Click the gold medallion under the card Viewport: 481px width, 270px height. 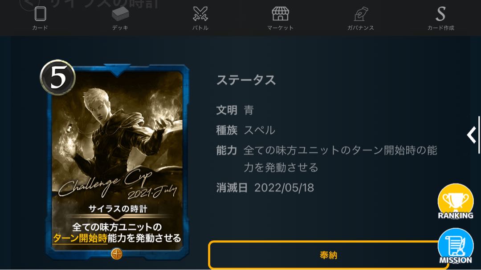pos(117,254)
